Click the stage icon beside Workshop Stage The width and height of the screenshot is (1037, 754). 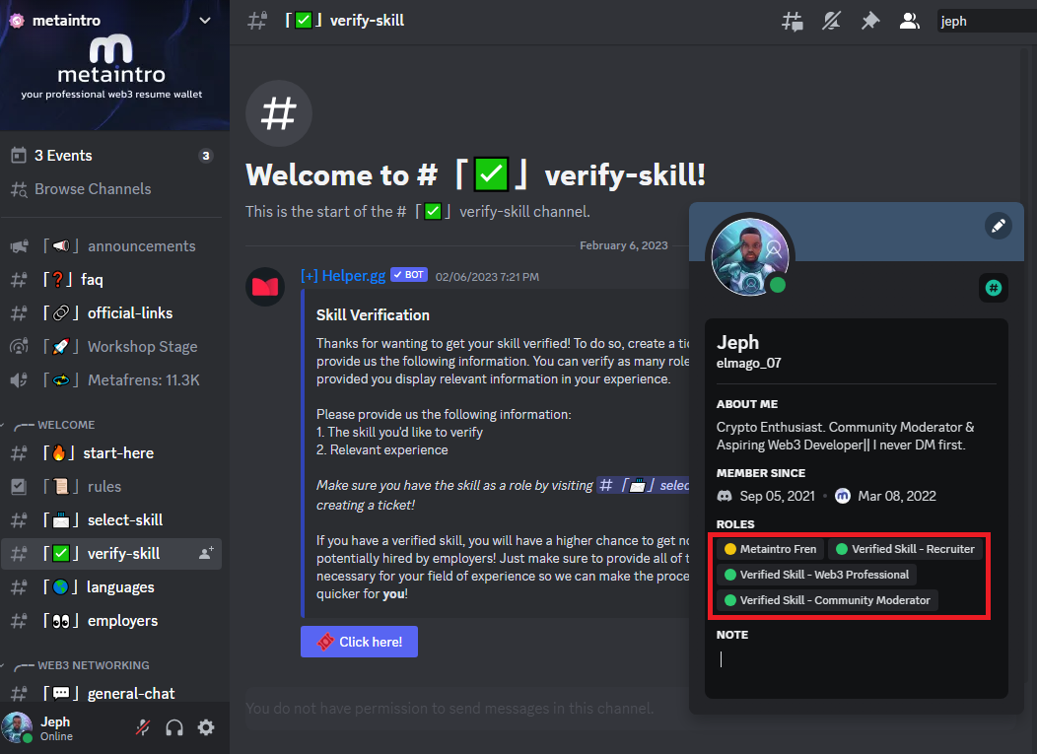click(19, 347)
